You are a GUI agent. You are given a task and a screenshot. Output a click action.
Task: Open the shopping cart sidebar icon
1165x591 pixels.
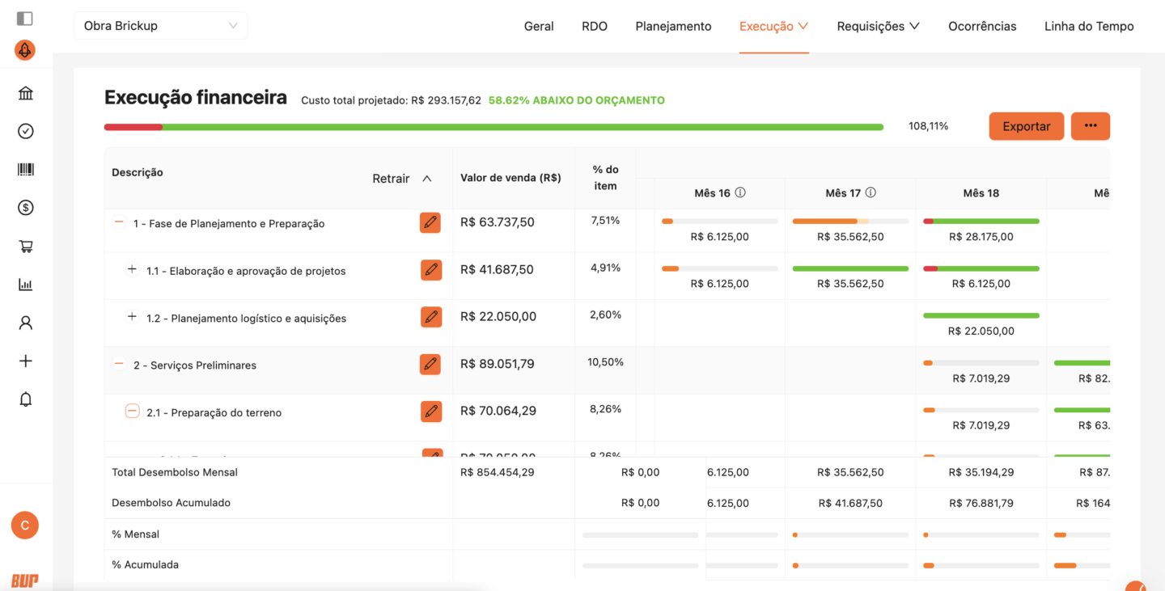tap(26, 247)
